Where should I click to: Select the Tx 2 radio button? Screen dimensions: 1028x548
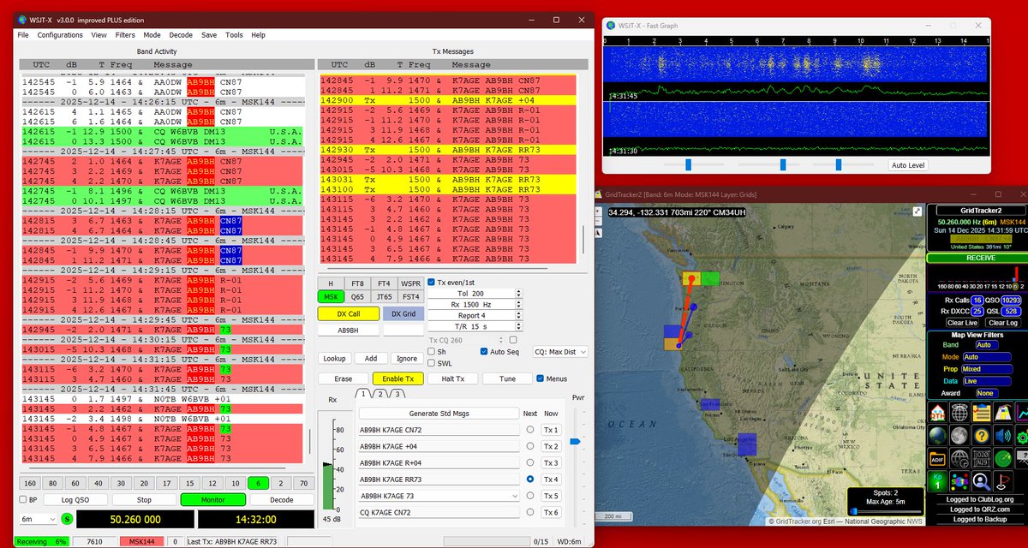click(x=529, y=445)
